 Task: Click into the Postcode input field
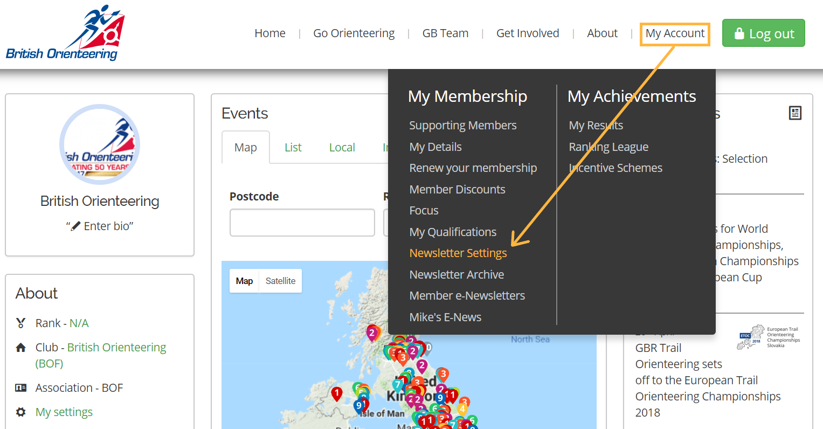(302, 223)
